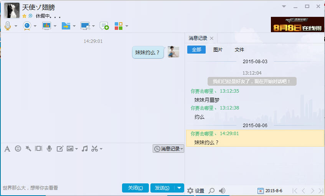This screenshot has height=196, width=325.
Task: Expand video call options arrow
Action: click(x=35, y=26)
